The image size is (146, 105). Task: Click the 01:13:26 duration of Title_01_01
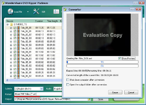click(x=40, y=28)
